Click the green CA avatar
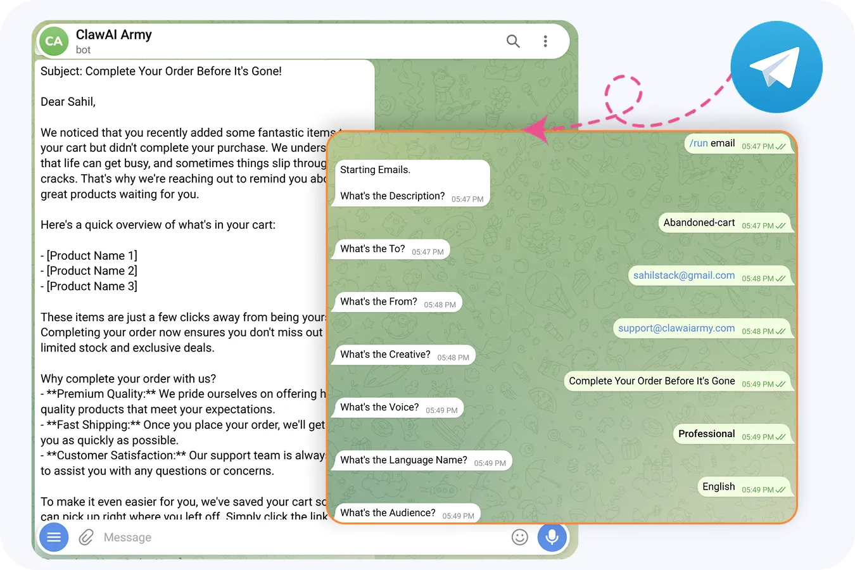This screenshot has width=855, height=570. point(54,41)
